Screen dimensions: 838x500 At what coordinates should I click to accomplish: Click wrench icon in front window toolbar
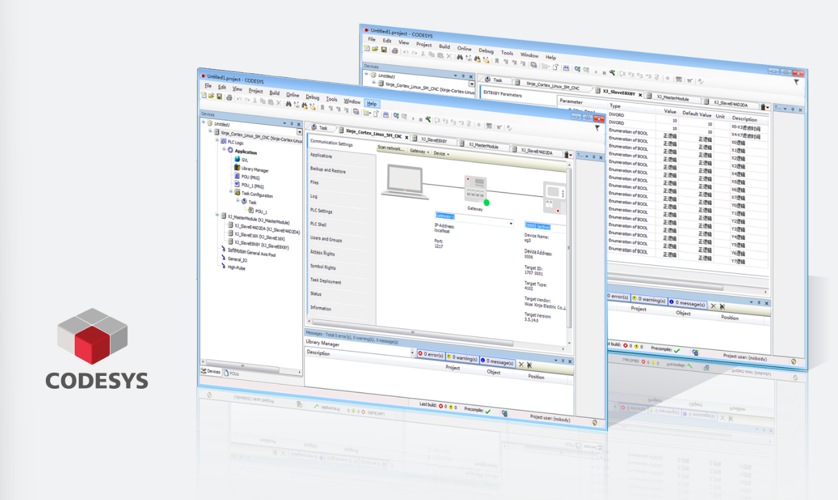click(x=428, y=119)
